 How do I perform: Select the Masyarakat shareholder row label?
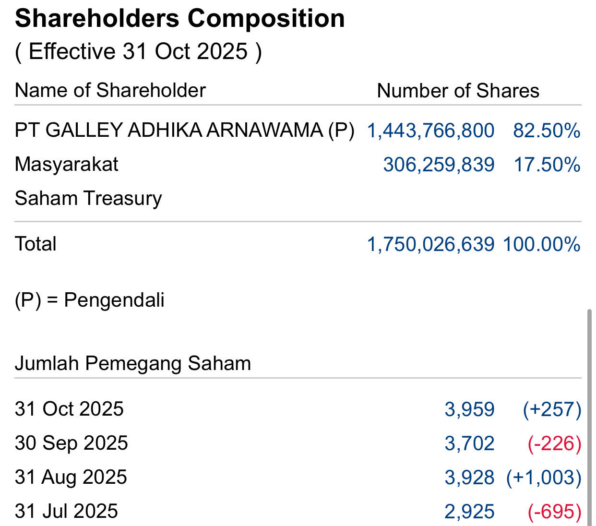click(66, 164)
